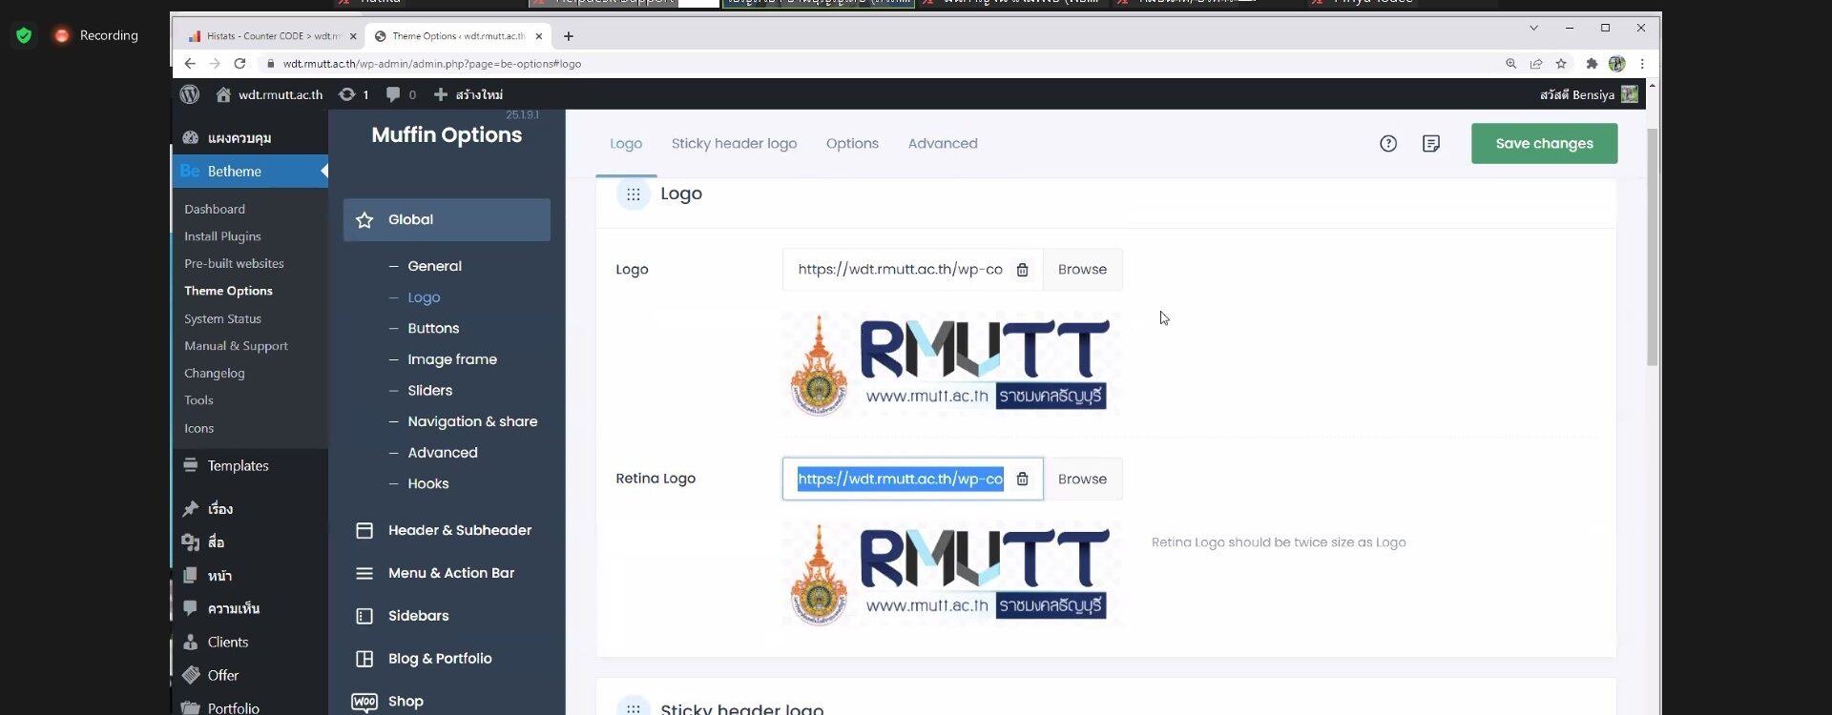The image size is (1832, 715).
Task: Open Advanced under Global
Action: pyautogui.click(x=443, y=453)
